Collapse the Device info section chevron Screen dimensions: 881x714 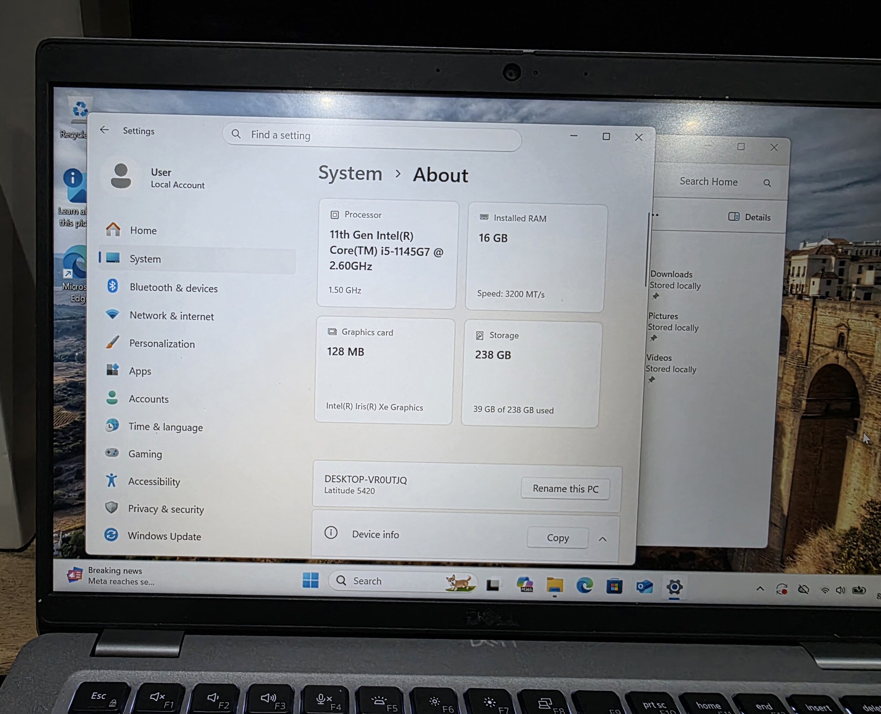click(x=602, y=539)
